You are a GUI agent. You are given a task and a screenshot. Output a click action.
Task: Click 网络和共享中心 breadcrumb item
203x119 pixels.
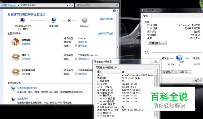point(28,5)
